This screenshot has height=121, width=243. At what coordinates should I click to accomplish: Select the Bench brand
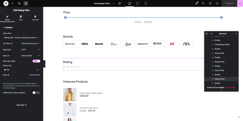click(x=99, y=44)
